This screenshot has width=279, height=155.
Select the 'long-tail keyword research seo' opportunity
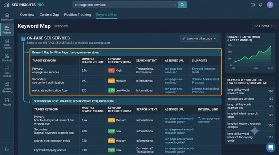click(250, 91)
